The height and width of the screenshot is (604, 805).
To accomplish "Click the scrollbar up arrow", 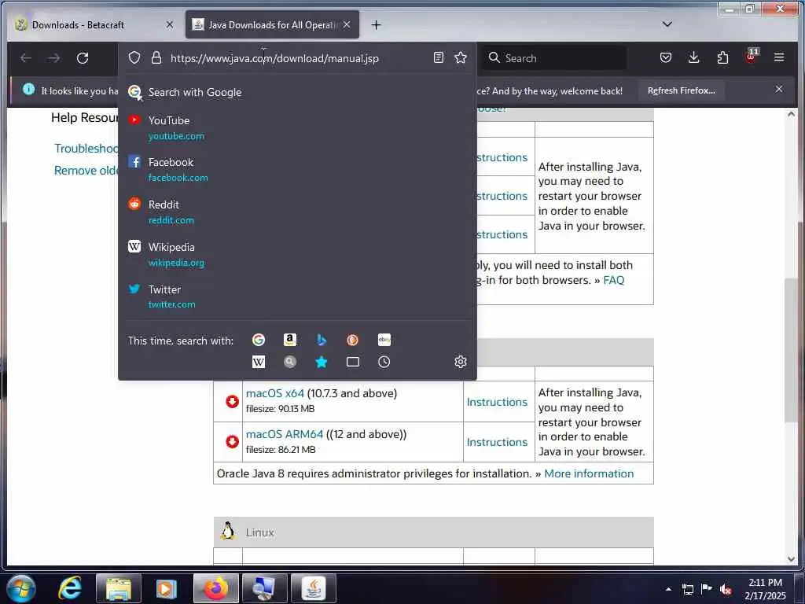I will pyautogui.click(x=791, y=115).
